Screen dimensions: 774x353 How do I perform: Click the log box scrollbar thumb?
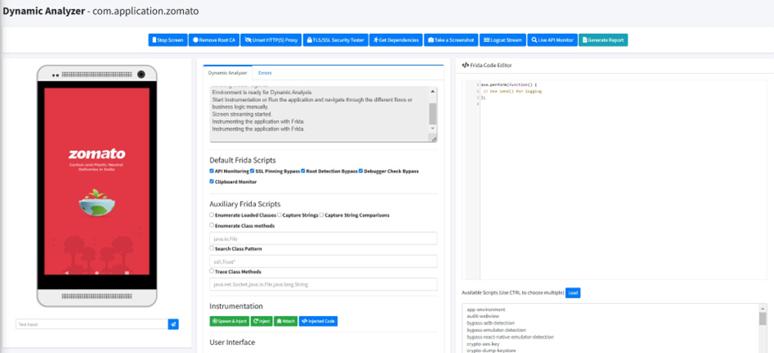tap(433, 113)
